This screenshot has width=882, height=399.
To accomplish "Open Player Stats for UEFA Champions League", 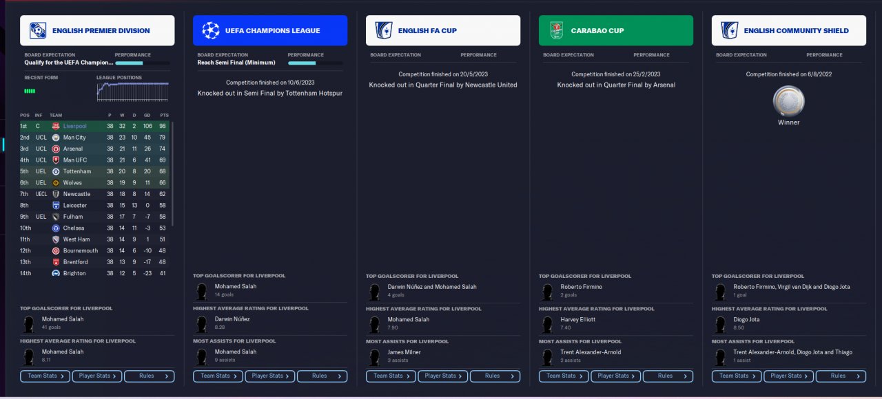I will tap(270, 376).
